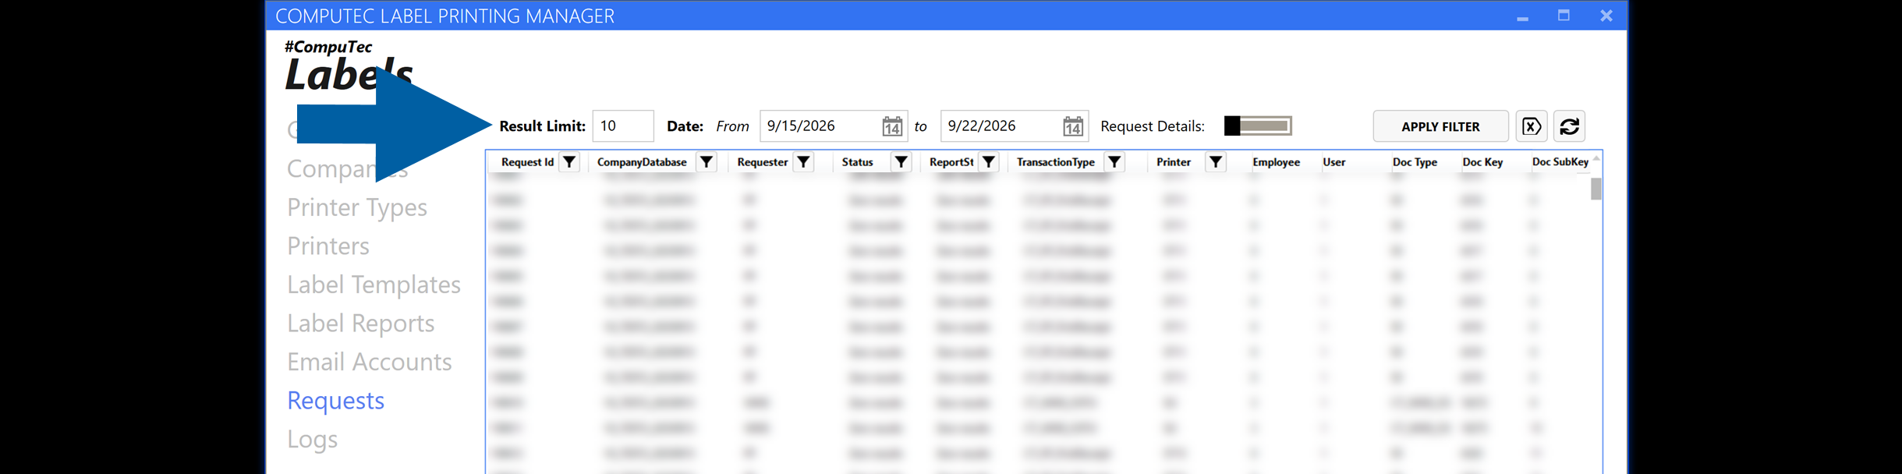
Task: Click the APPLY FILTER button
Action: (x=1440, y=126)
